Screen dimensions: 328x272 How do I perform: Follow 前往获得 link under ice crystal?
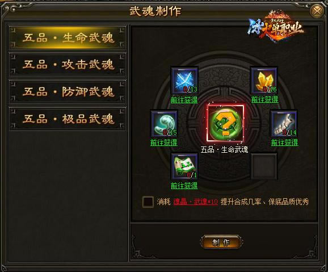point(184,100)
